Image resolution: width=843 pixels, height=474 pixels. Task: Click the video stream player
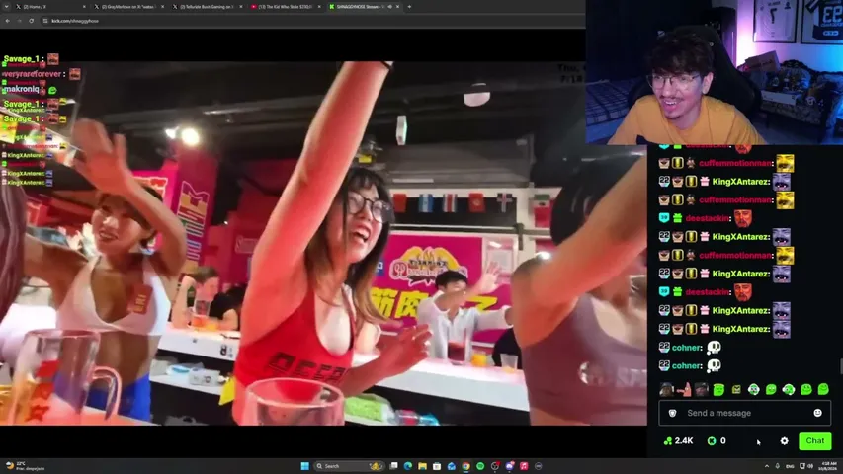click(323, 243)
